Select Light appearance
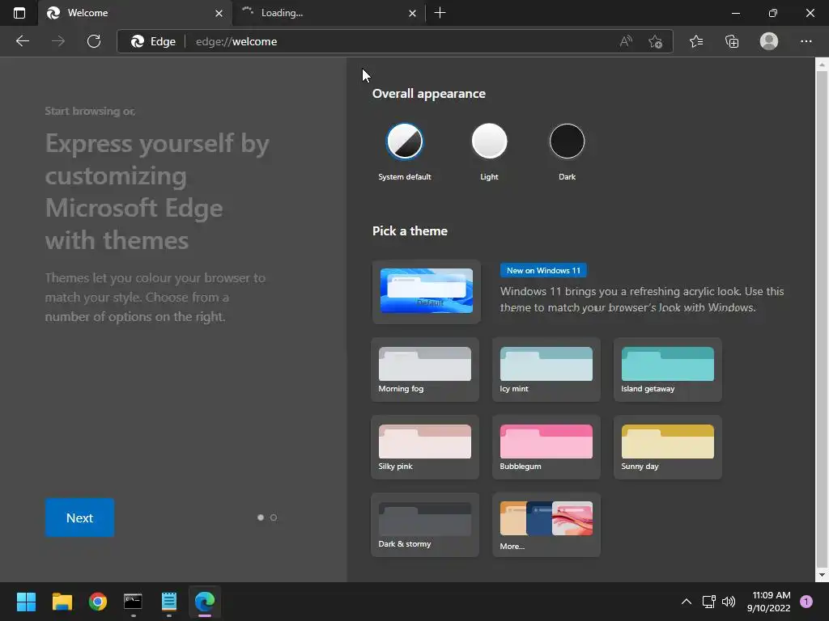This screenshot has width=829, height=621. [x=489, y=142]
